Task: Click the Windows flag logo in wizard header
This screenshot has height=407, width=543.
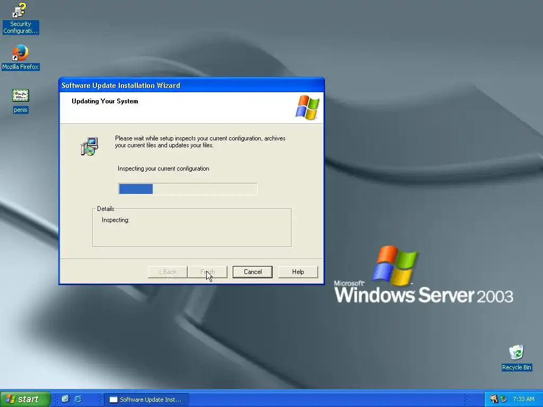Action: pos(307,108)
